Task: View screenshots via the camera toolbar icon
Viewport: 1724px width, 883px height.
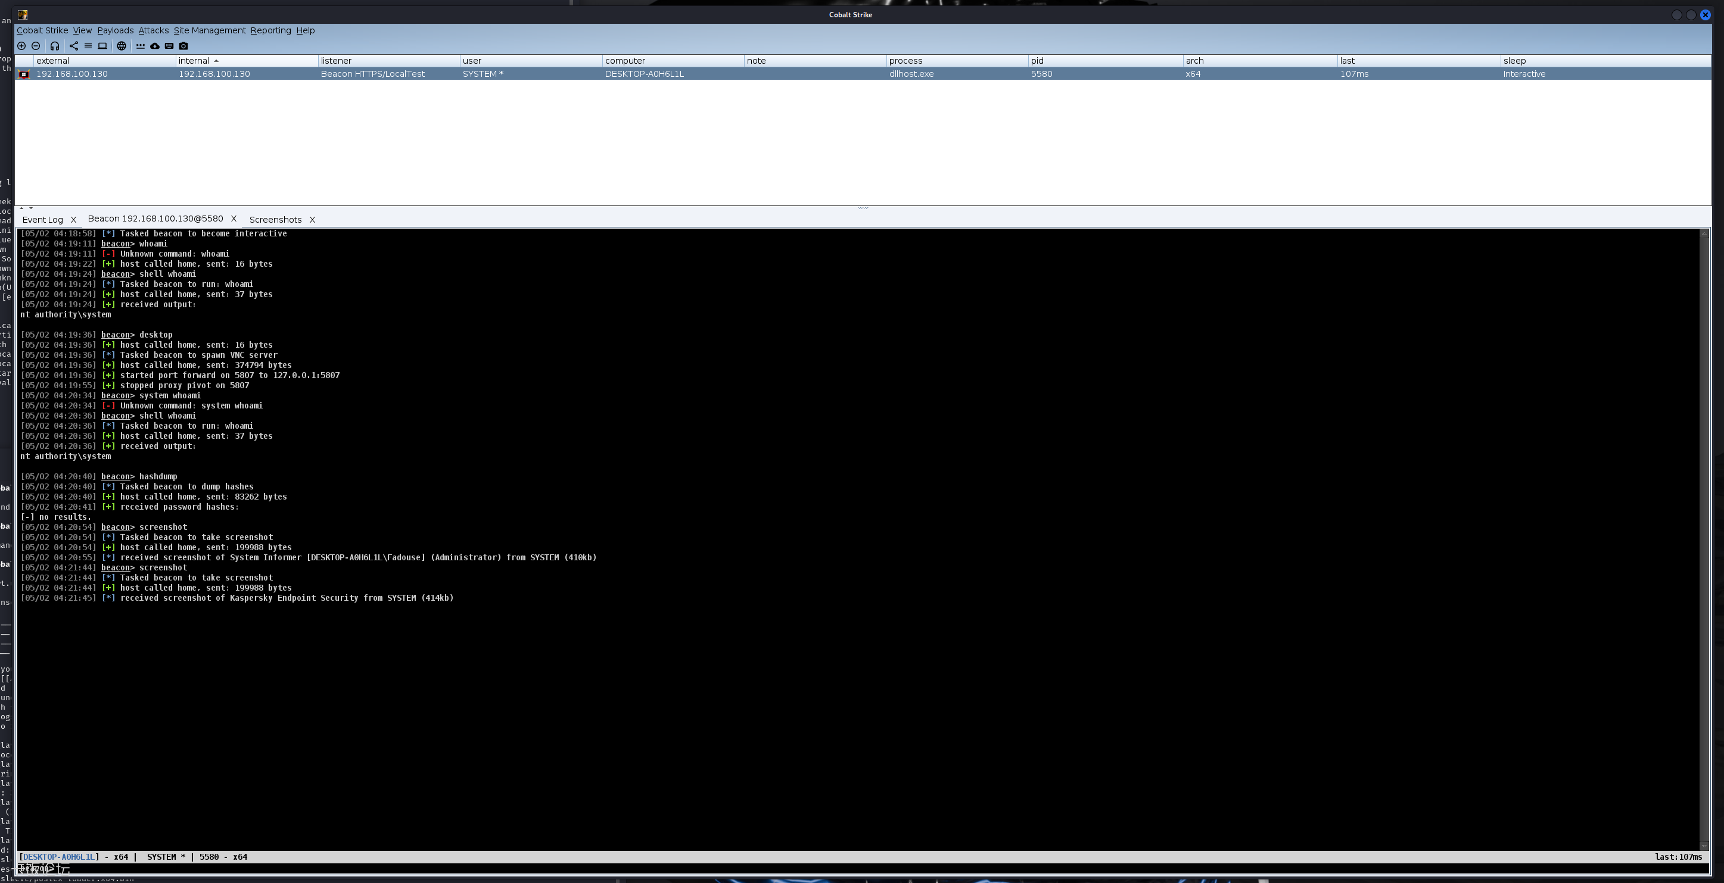Action: click(183, 46)
